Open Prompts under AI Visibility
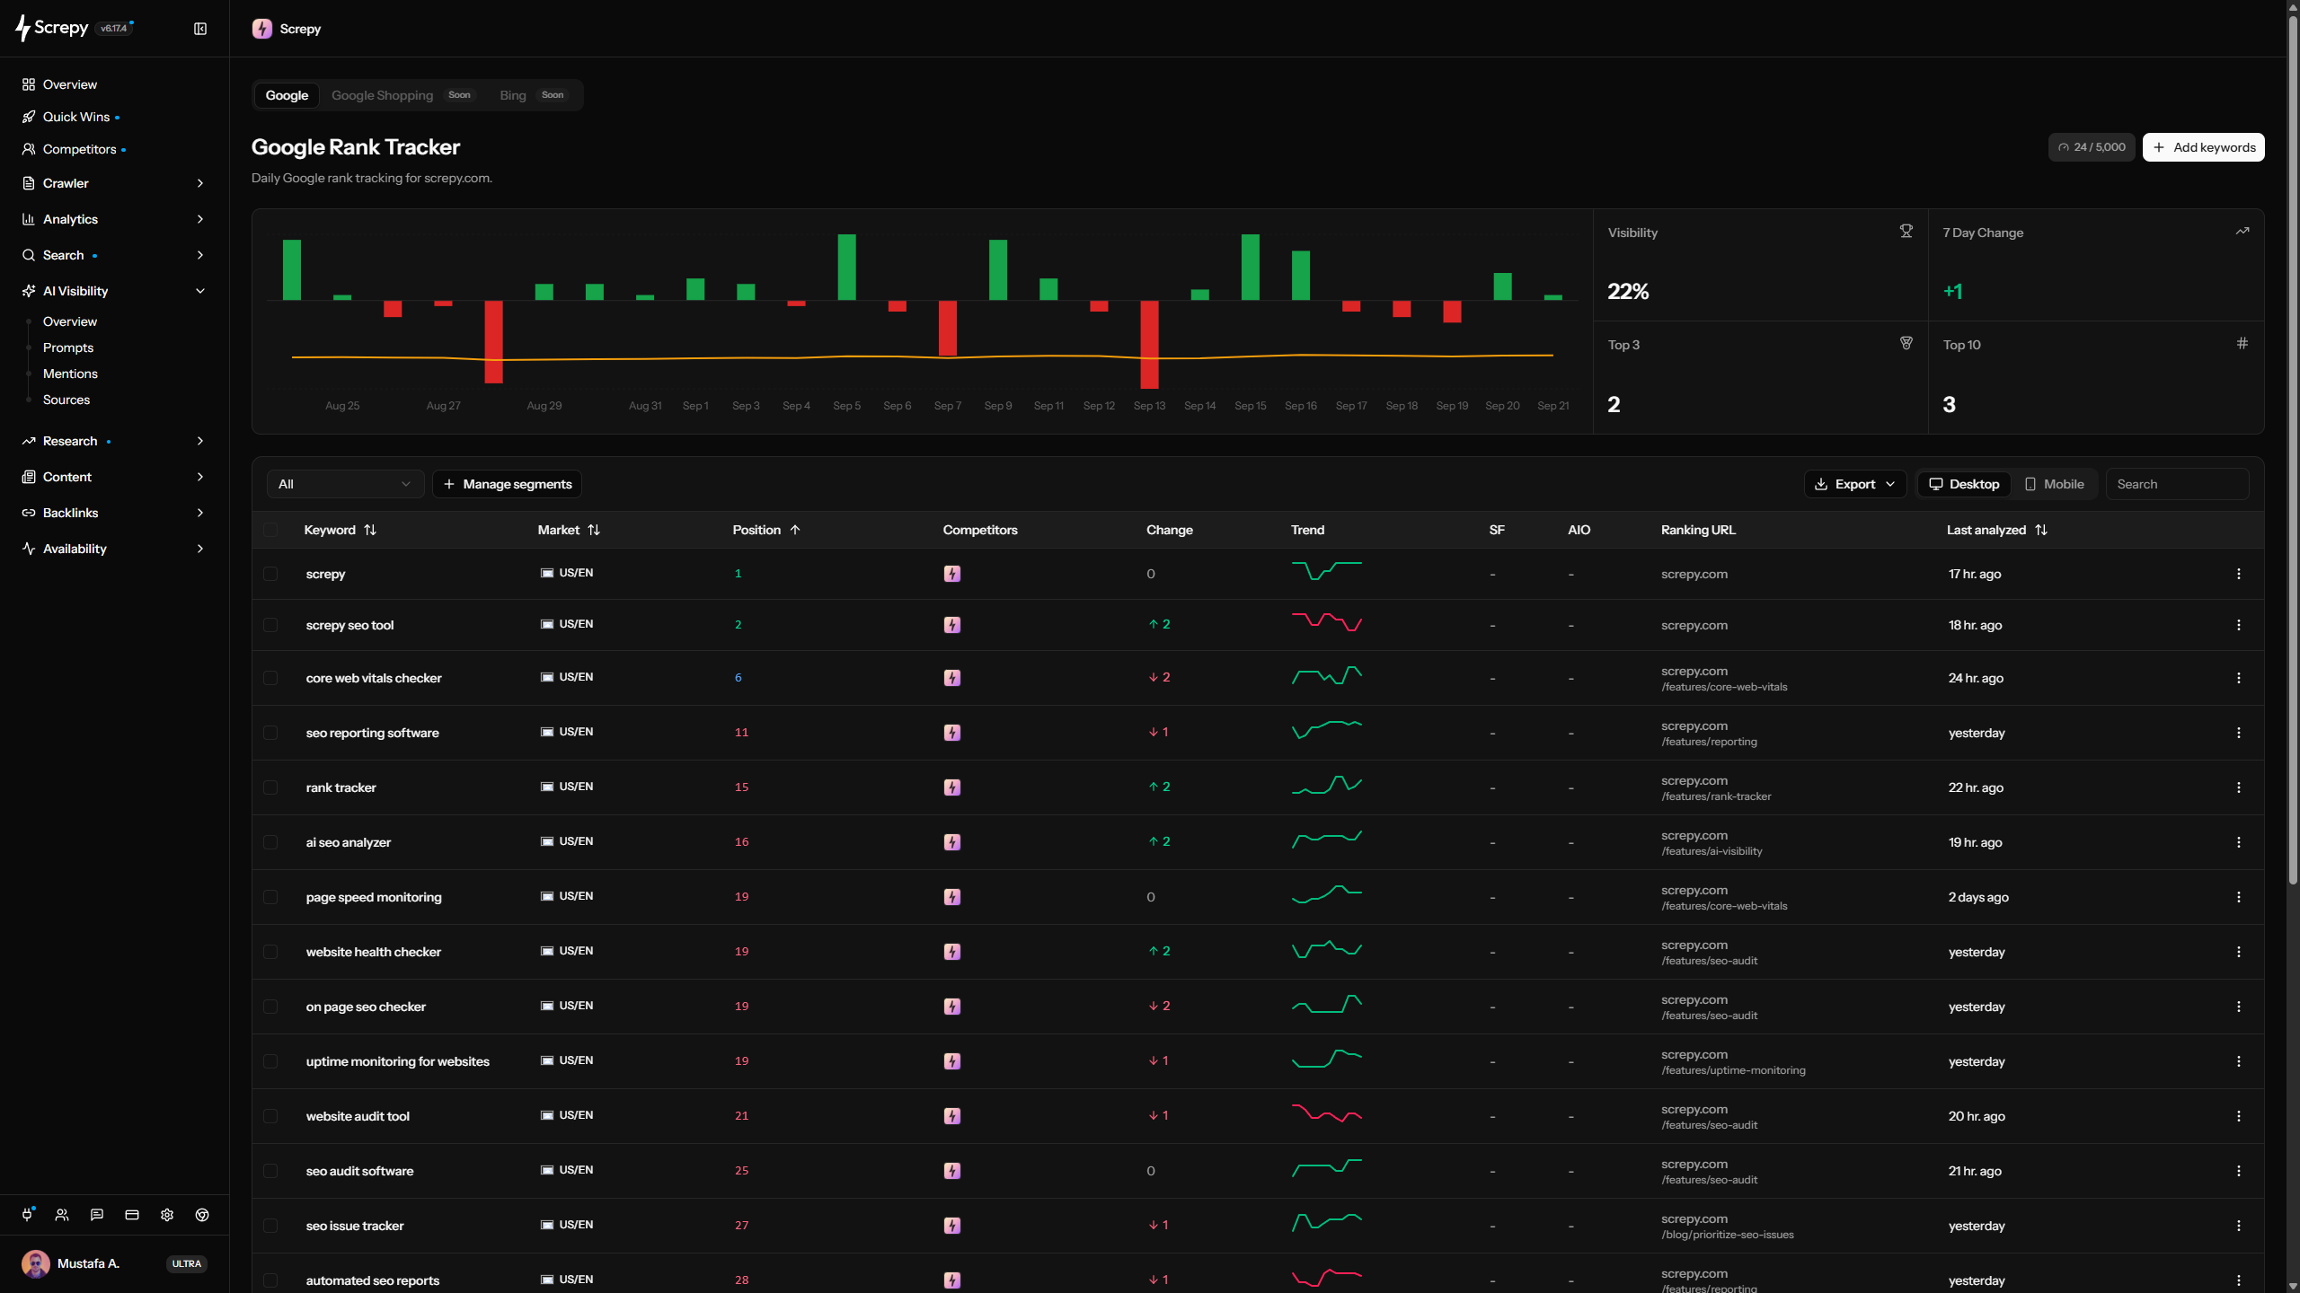This screenshot has width=2300, height=1293. tap(68, 347)
